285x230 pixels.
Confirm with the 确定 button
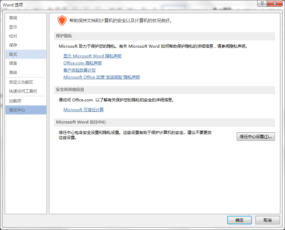pyautogui.click(x=239, y=220)
